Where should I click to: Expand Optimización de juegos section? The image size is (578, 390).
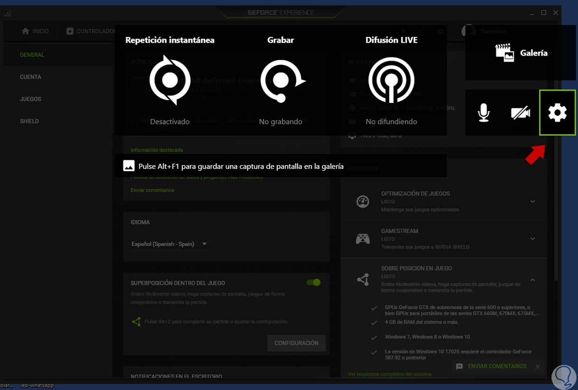tap(532, 201)
